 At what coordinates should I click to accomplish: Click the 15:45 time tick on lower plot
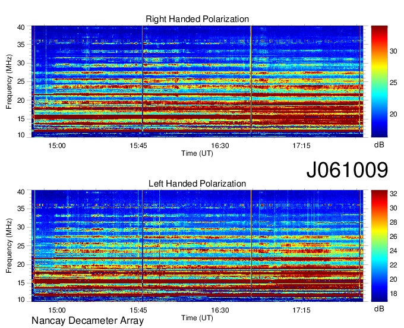coord(138,310)
